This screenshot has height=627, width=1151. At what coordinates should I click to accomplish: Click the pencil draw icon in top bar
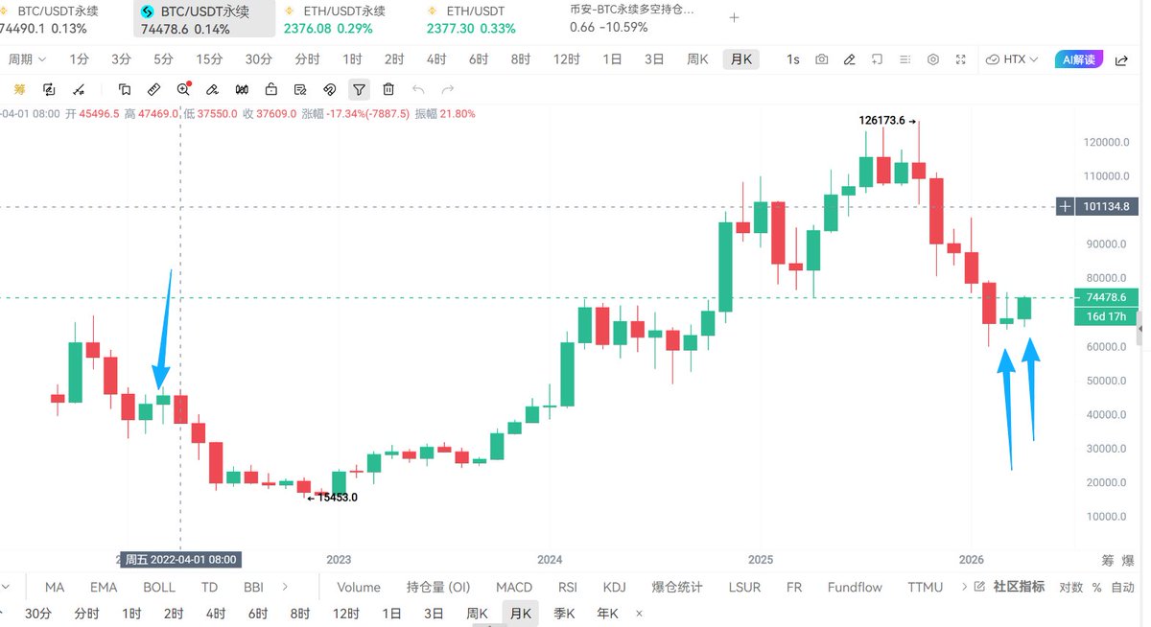(x=850, y=59)
